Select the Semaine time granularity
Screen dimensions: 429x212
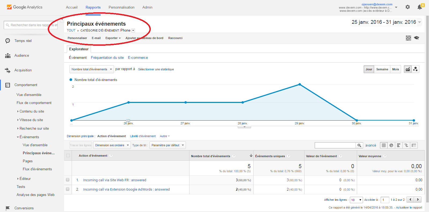382,69
